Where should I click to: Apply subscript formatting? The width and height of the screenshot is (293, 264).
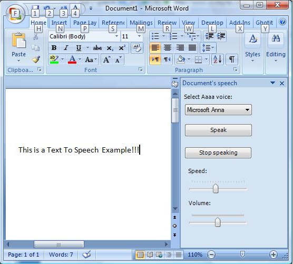coord(110,48)
